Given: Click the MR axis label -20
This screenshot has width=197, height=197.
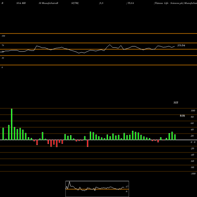Looking at the screenshot, I should [x=192, y=149].
